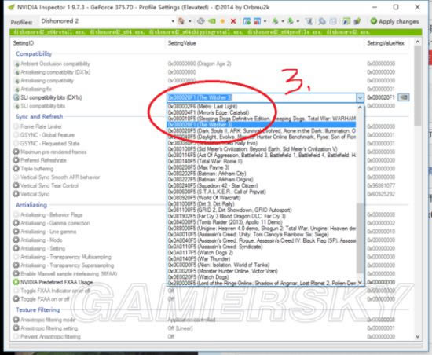Select Assassin's Creed: Syndicate entry

pos(215,247)
